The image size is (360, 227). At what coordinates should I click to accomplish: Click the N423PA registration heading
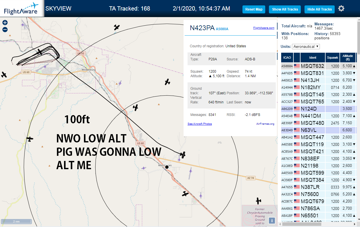point(202,28)
